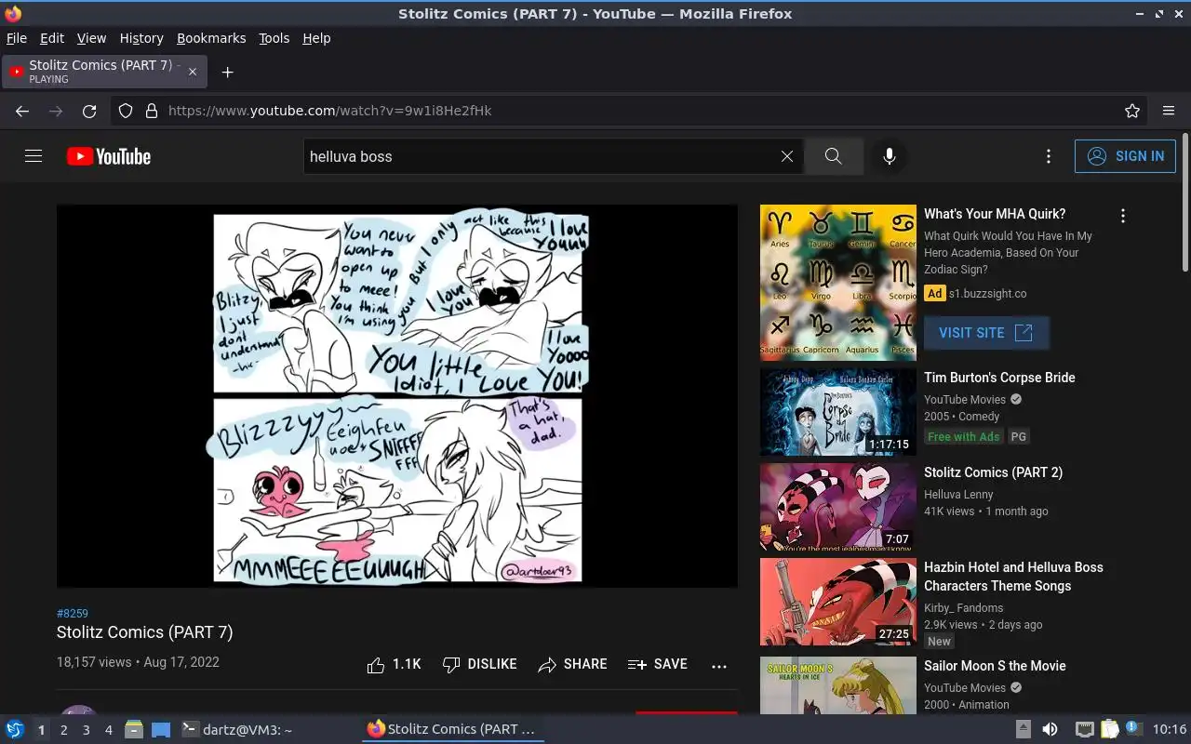This screenshot has height=744, width=1191.
Task: Open Hazbin Hotel Theme Songs thumbnail
Action: point(838,602)
